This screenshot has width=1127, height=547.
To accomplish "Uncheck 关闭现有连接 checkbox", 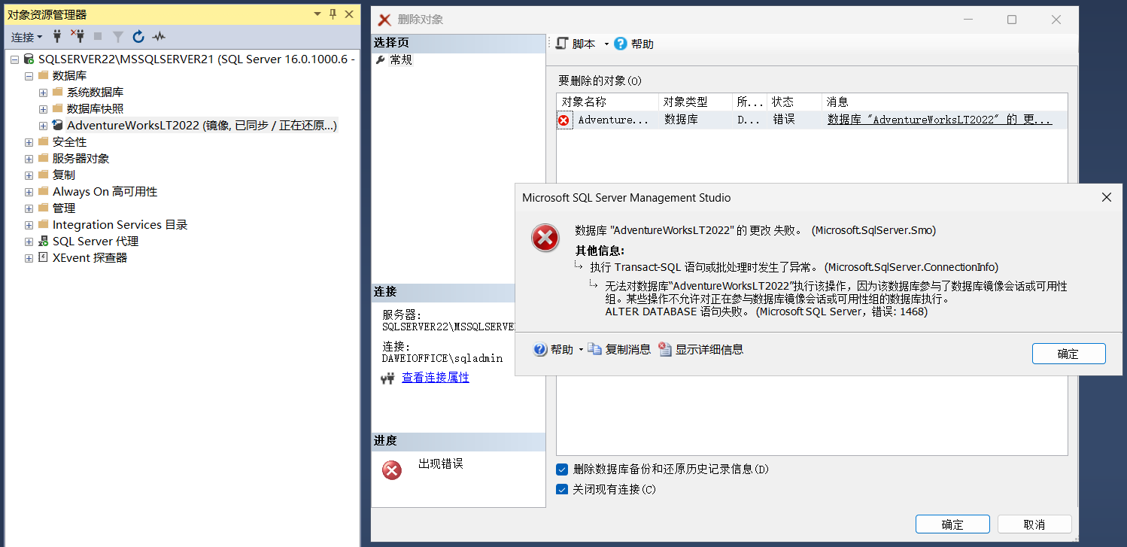I will pyautogui.click(x=562, y=489).
